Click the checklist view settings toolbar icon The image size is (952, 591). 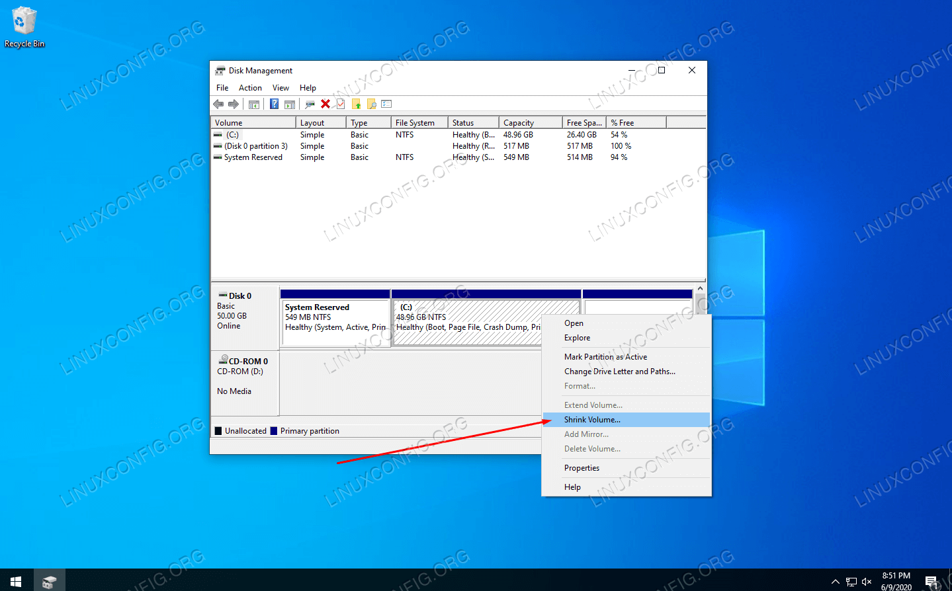pos(387,104)
